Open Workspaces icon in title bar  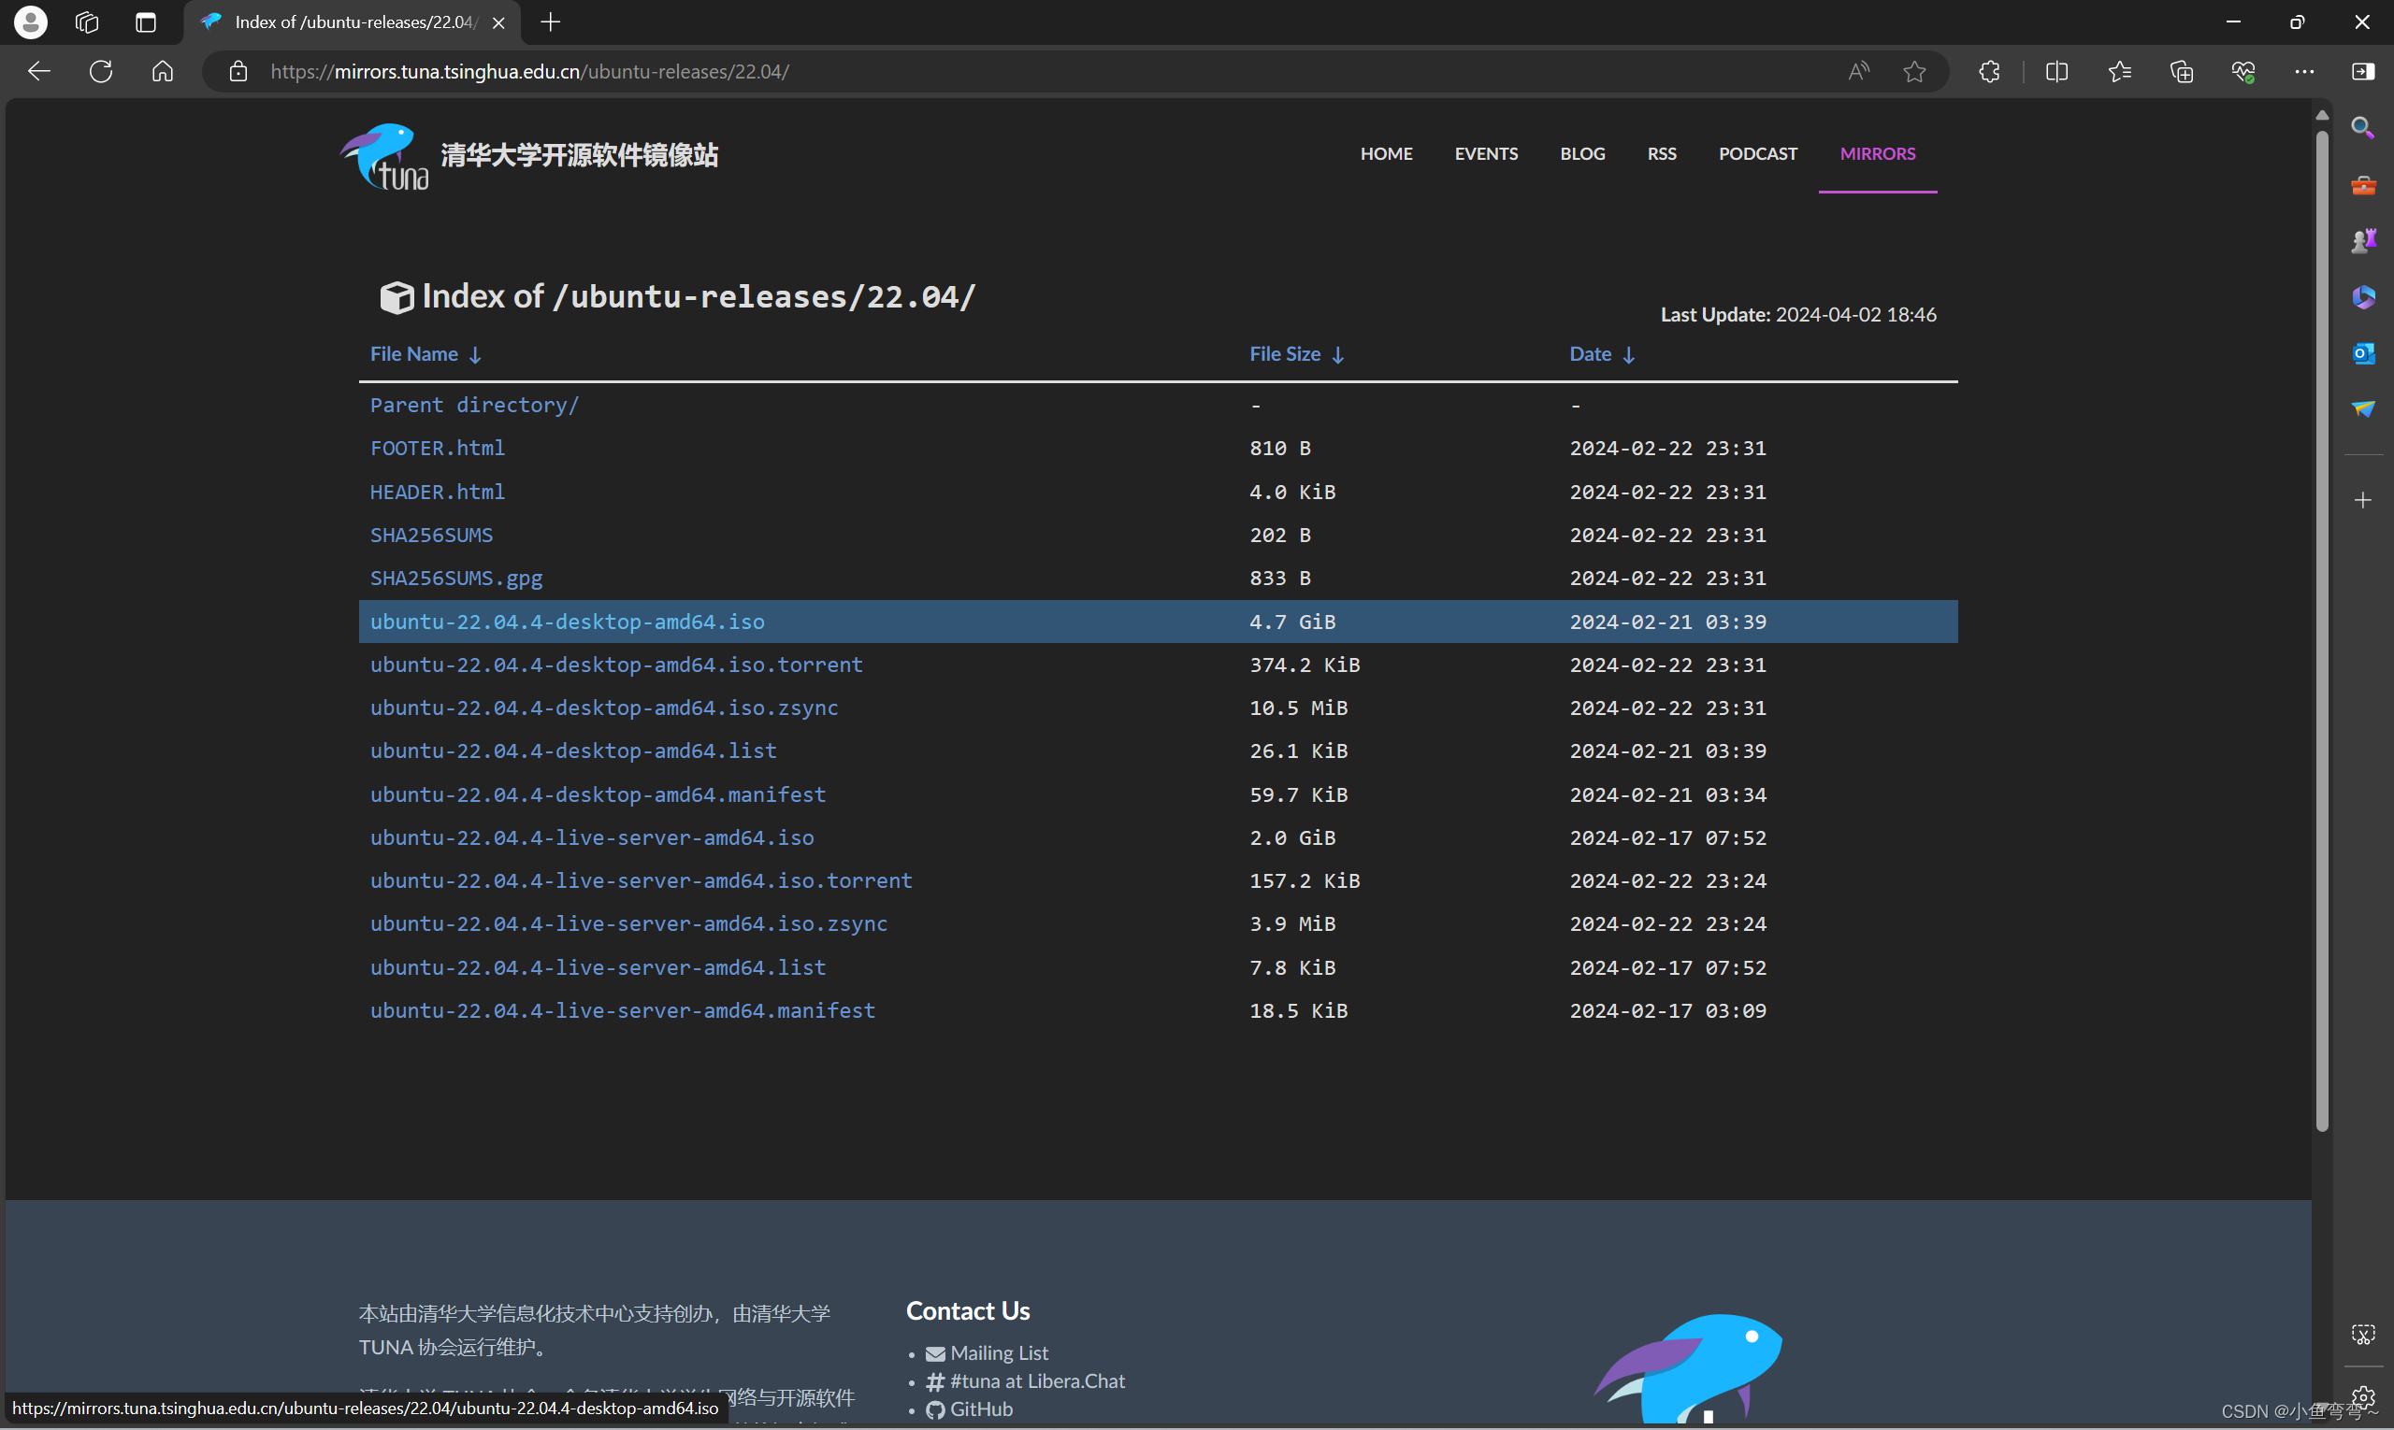(x=87, y=22)
